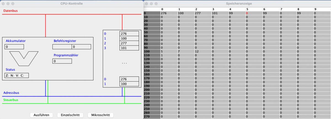Select the CPU-Kontrolle memory cell showing 277
The height and width of the screenshot is (119, 331).
(129, 43)
